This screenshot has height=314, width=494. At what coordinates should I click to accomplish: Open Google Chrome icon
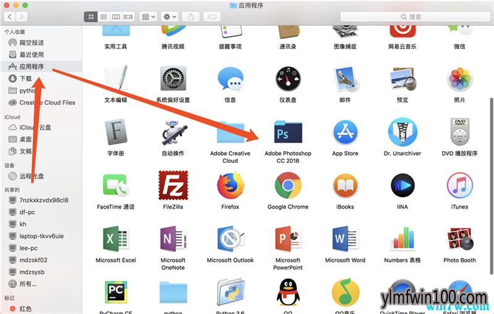[x=288, y=186]
